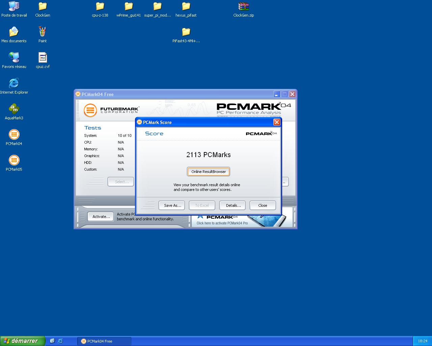The height and width of the screenshot is (346, 432).
Task: Click the Score heading in the dialog
Action: tap(154, 133)
